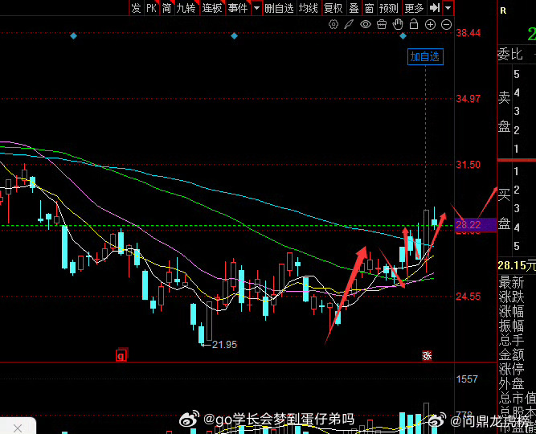The image size is (536, 434).
Task: Open the 更多 more menu
Action: pyautogui.click(x=414, y=7)
